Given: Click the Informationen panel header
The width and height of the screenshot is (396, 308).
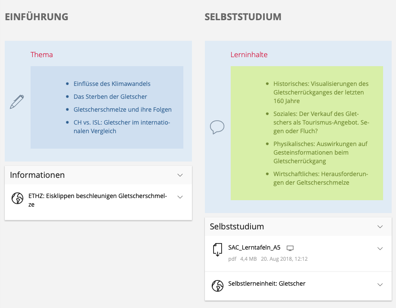Looking at the screenshot, I should click(37, 175).
